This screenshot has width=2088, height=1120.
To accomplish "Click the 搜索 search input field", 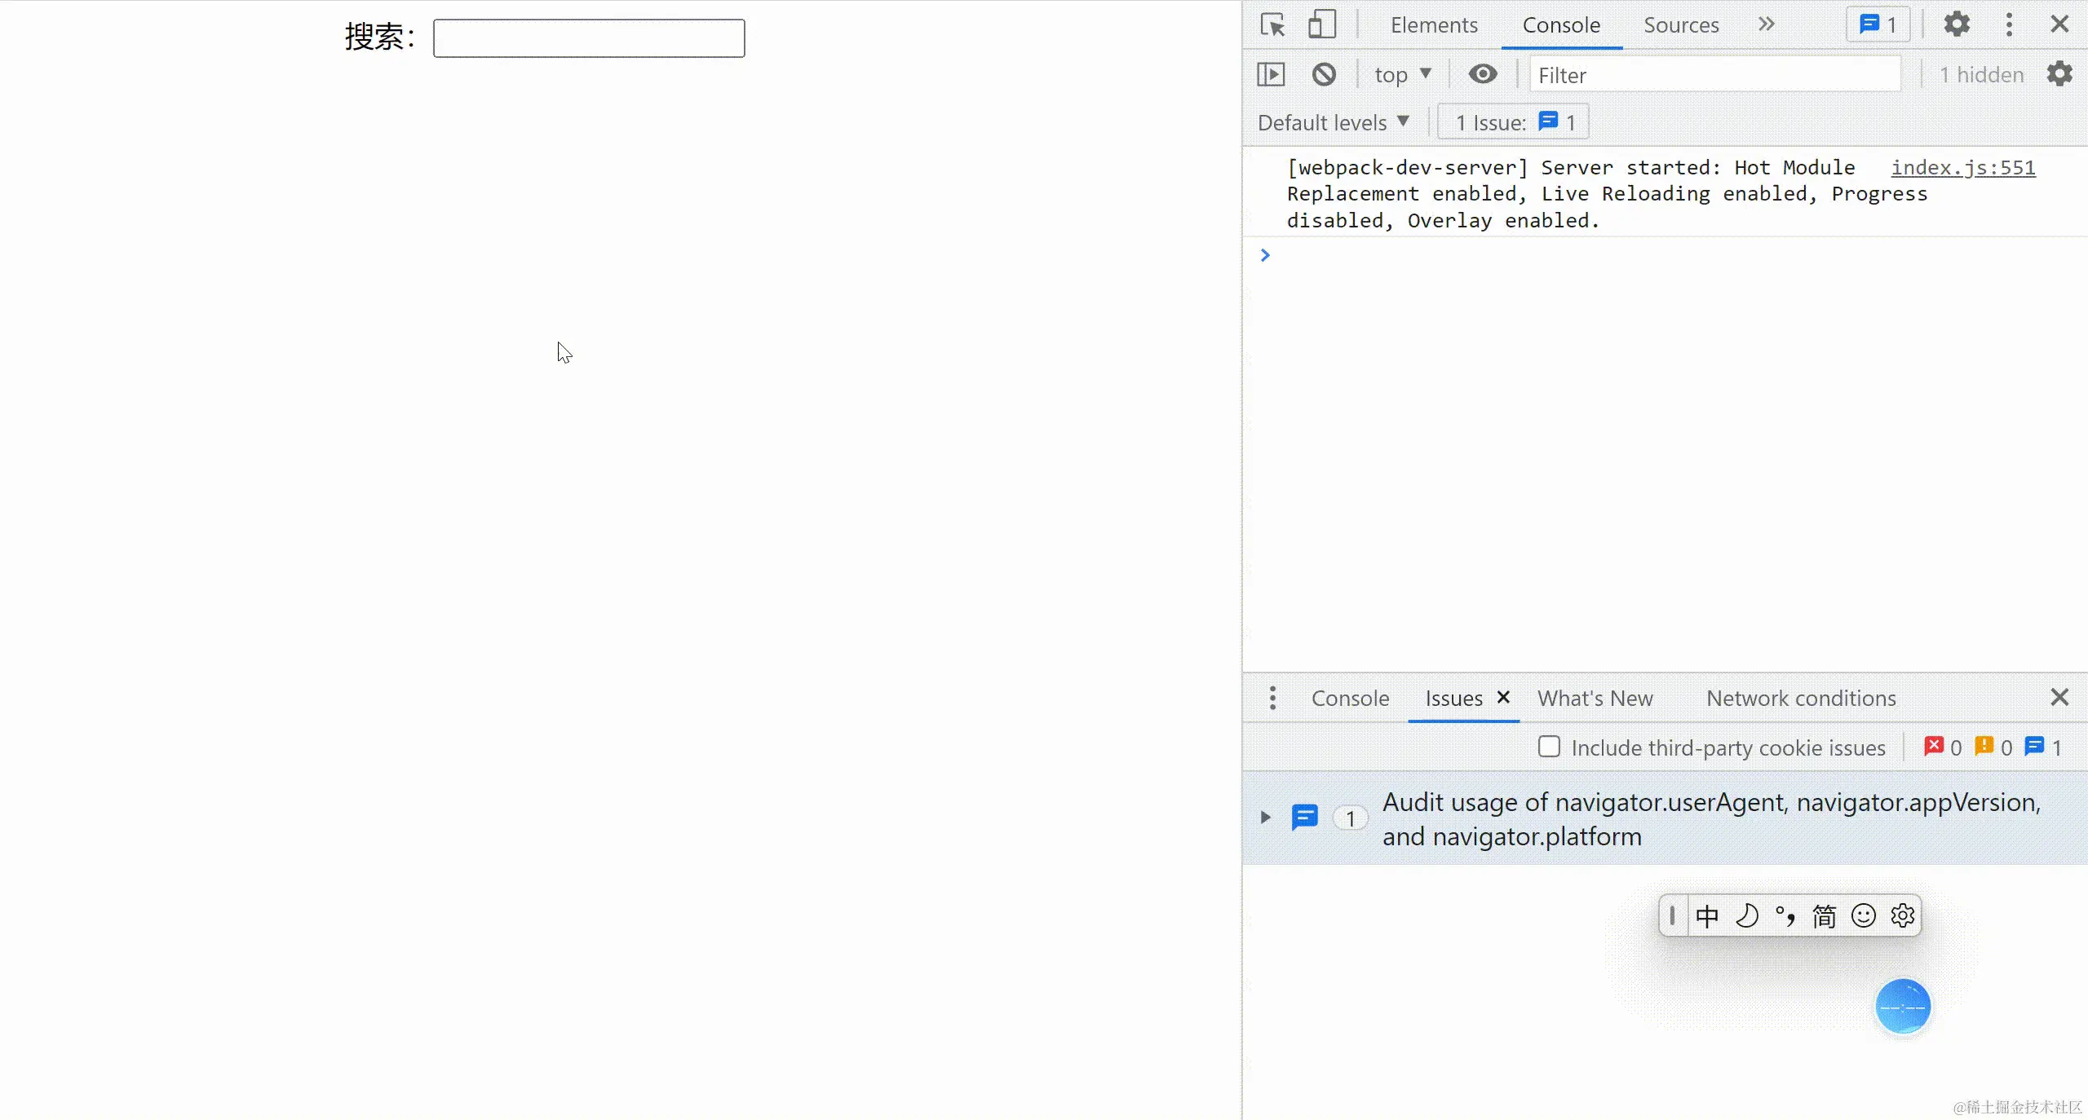I will [x=589, y=38].
